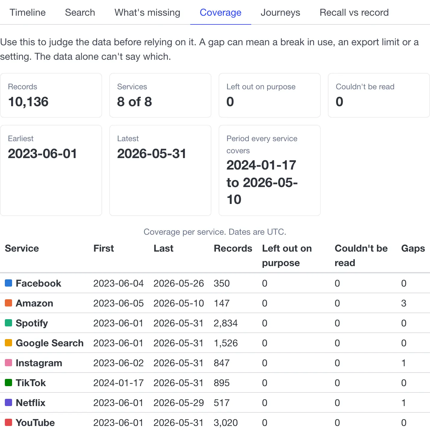
Task: Click Instagram's records count 847
Action: click(222, 363)
